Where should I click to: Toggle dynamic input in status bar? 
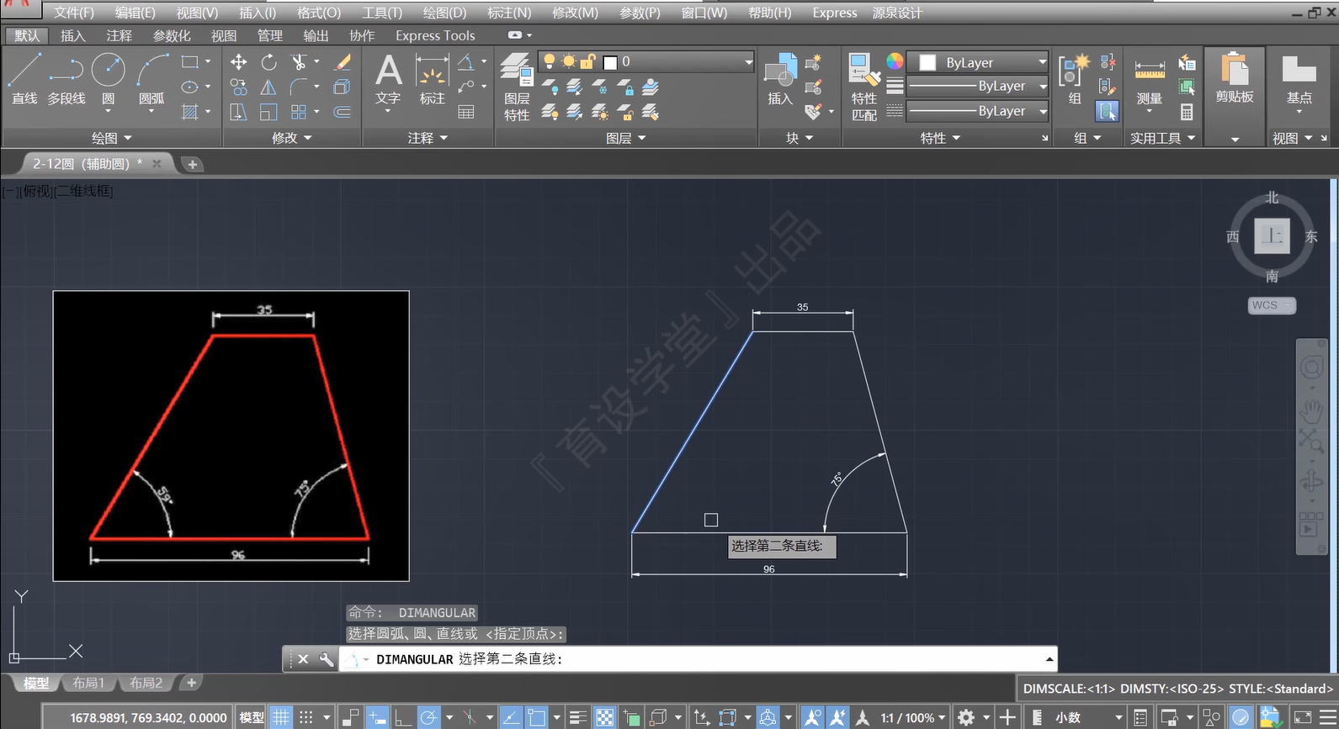tap(377, 717)
